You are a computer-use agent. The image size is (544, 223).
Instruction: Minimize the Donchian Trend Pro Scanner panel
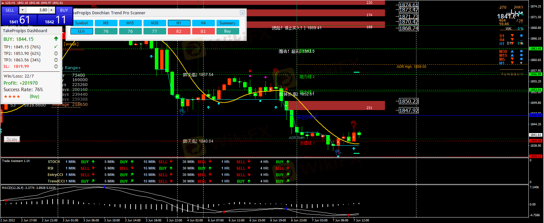tap(242, 13)
